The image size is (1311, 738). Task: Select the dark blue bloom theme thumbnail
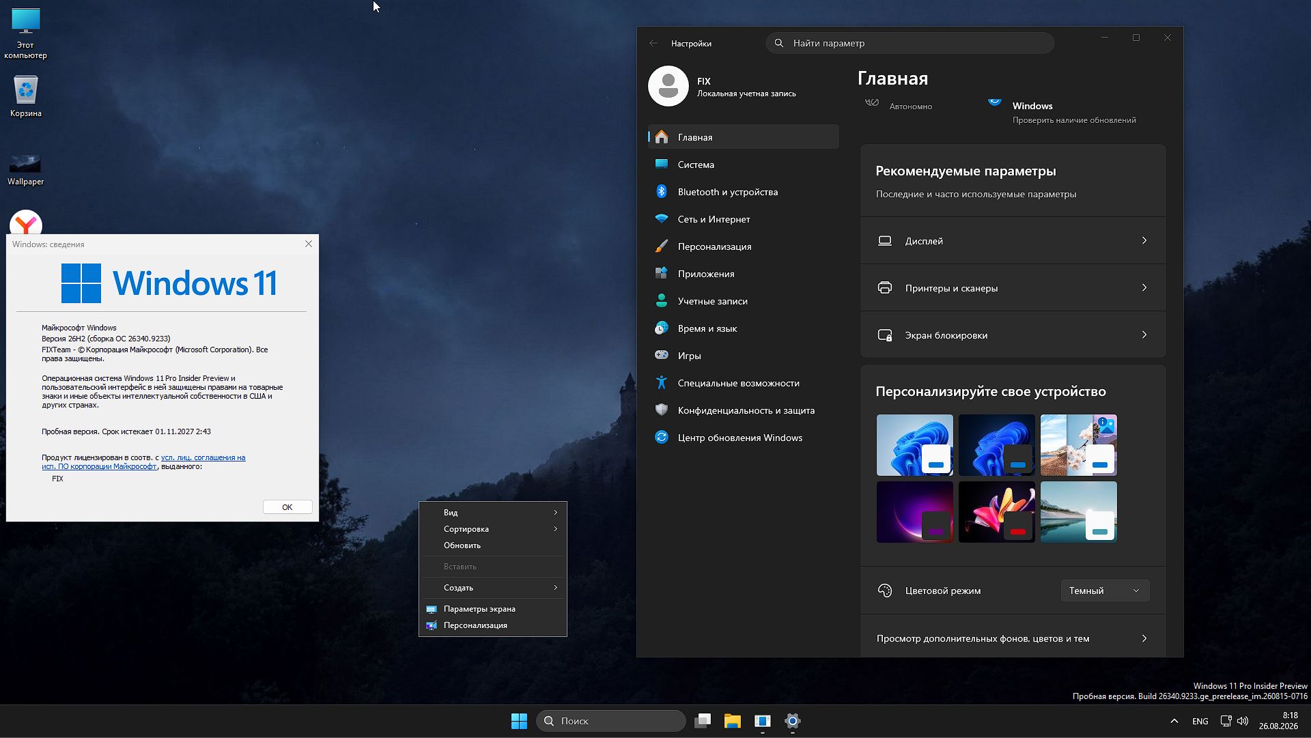997,445
